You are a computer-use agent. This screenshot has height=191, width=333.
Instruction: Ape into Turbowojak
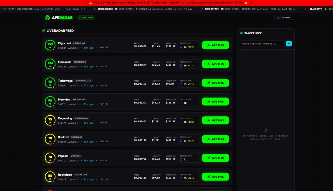click(x=215, y=83)
